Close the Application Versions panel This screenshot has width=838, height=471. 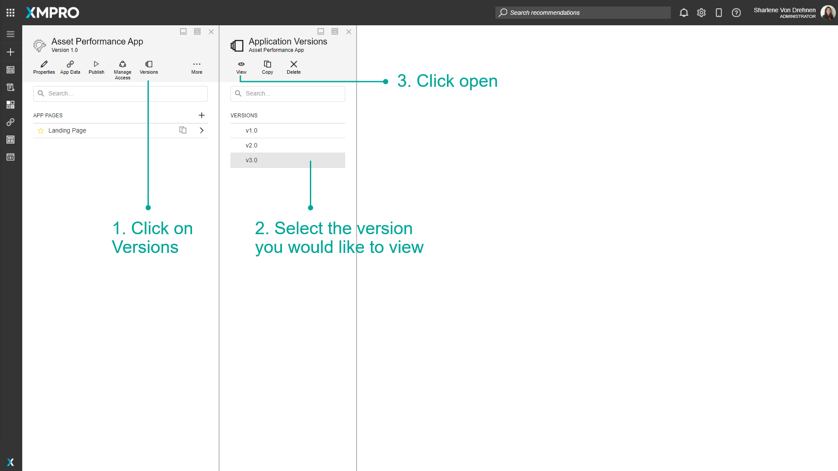tap(349, 31)
